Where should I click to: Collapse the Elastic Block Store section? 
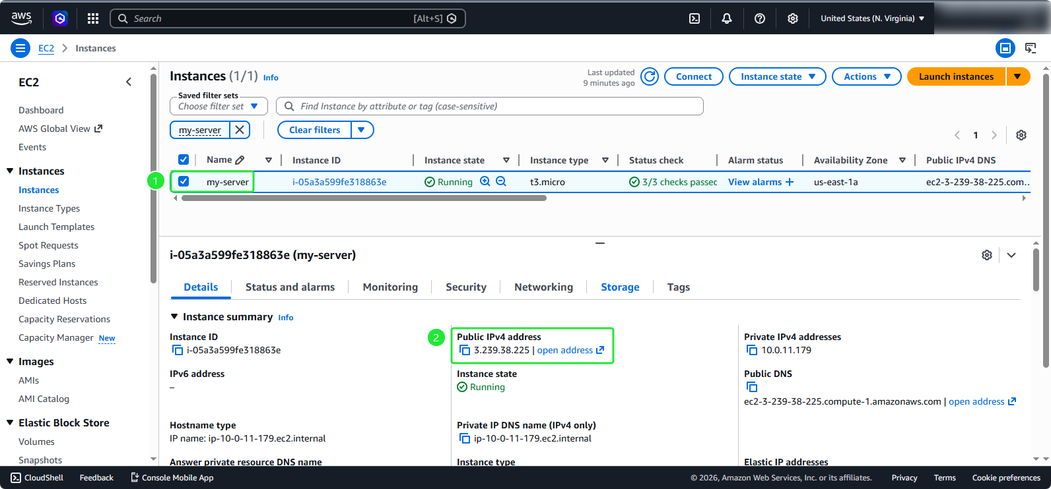pos(10,422)
